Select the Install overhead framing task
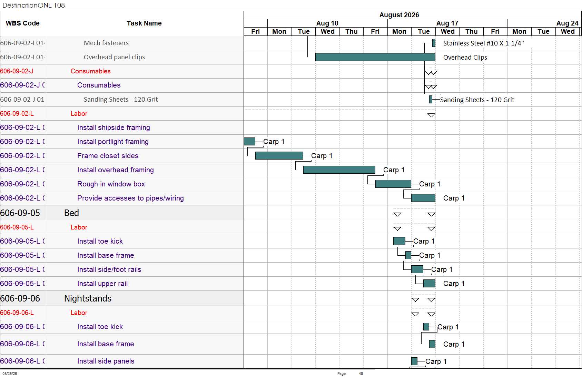Image resolution: width=582 pixels, height=378 pixels. 116,170
